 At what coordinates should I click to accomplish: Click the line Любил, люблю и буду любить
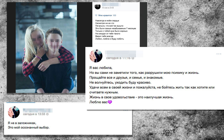[x=110, y=39]
